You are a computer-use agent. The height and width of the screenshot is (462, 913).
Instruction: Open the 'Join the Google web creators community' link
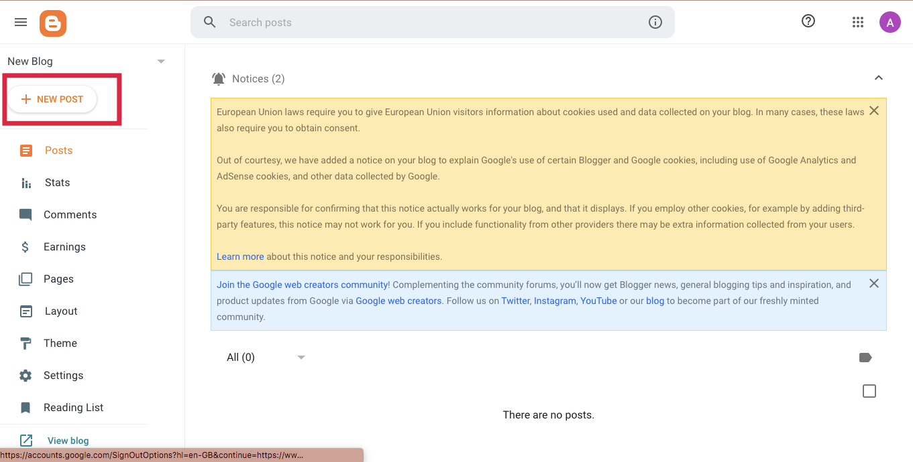tap(303, 285)
